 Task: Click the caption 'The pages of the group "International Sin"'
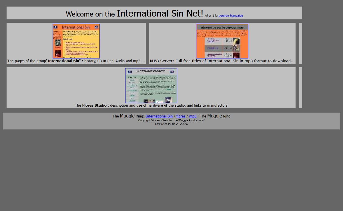pos(76,61)
